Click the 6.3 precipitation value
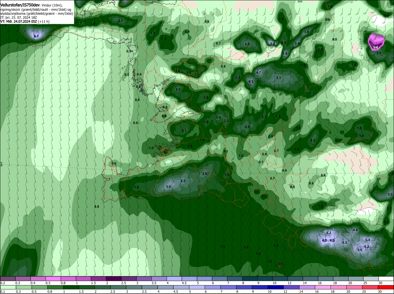394x294 pixels. pyautogui.click(x=332, y=240)
